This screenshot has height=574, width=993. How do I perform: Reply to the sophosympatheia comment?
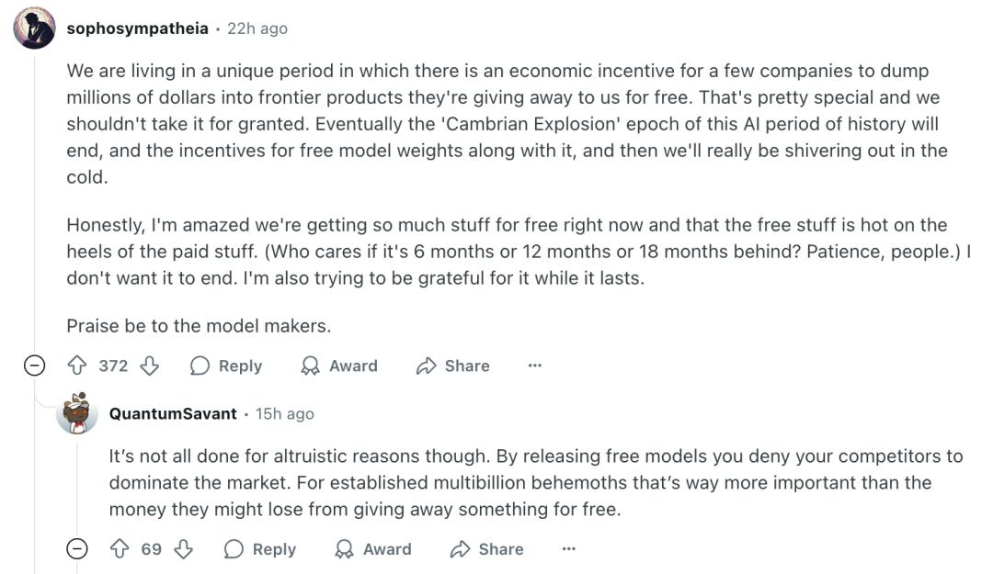tap(226, 366)
